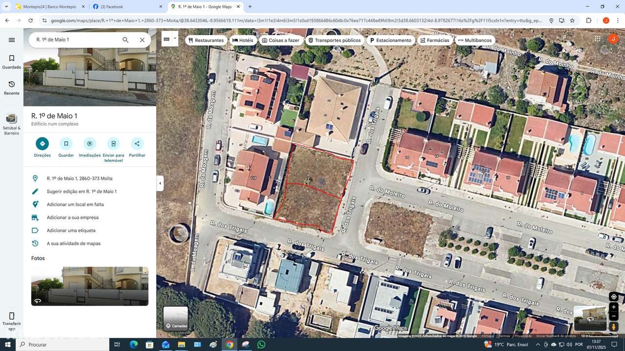Show Transportes públicos on the map
This screenshot has width=625, height=351.
tap(334, 40)
